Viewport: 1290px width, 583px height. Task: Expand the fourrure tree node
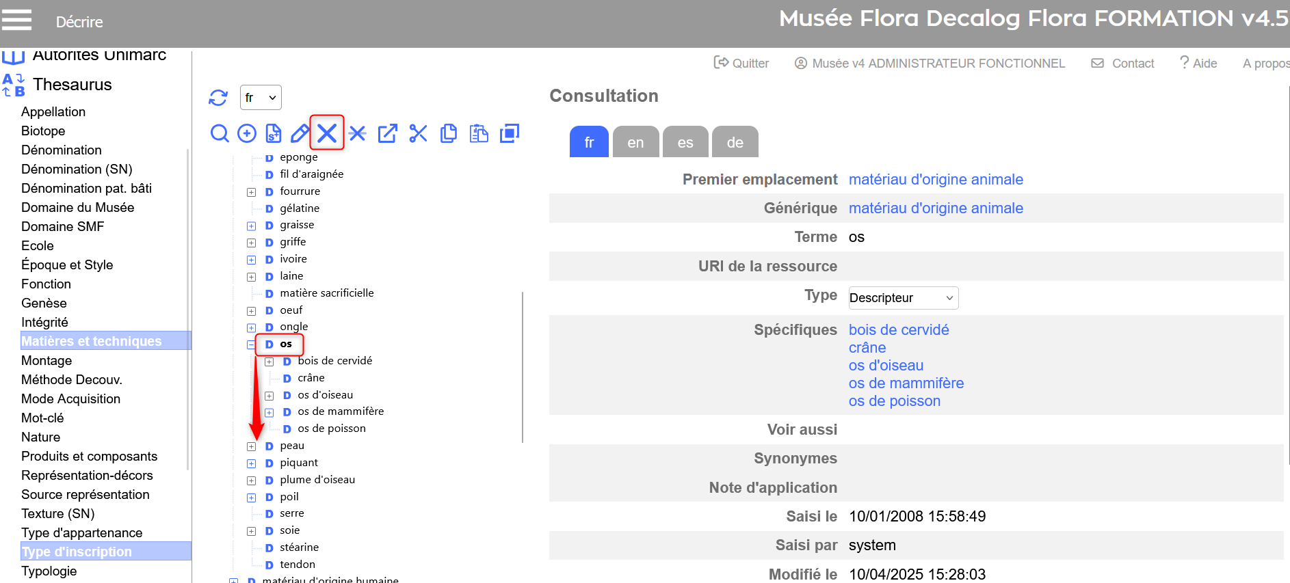(251, 192)
